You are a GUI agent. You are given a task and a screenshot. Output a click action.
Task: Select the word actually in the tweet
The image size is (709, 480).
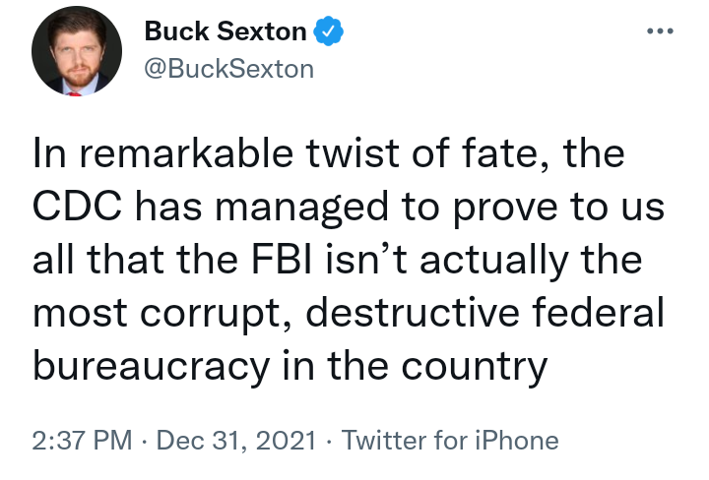point(493,261)
